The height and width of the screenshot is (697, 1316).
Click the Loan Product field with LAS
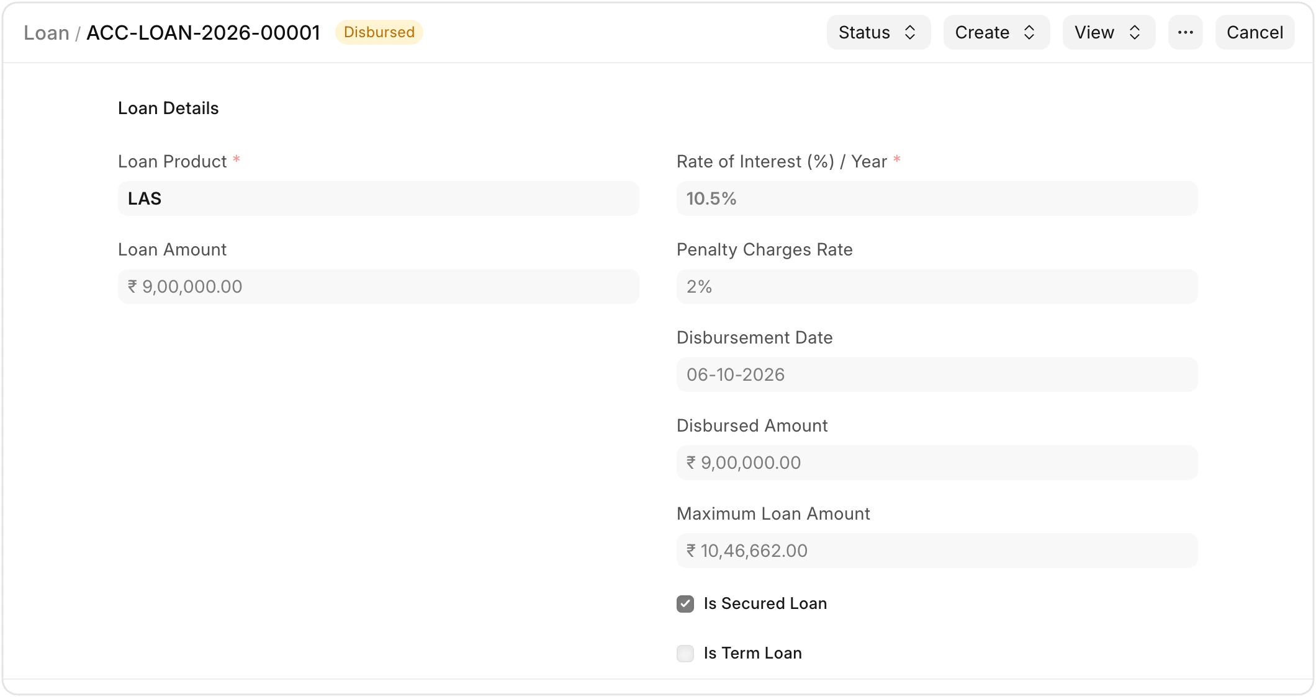pyautogui.click(x=379, y=198)
